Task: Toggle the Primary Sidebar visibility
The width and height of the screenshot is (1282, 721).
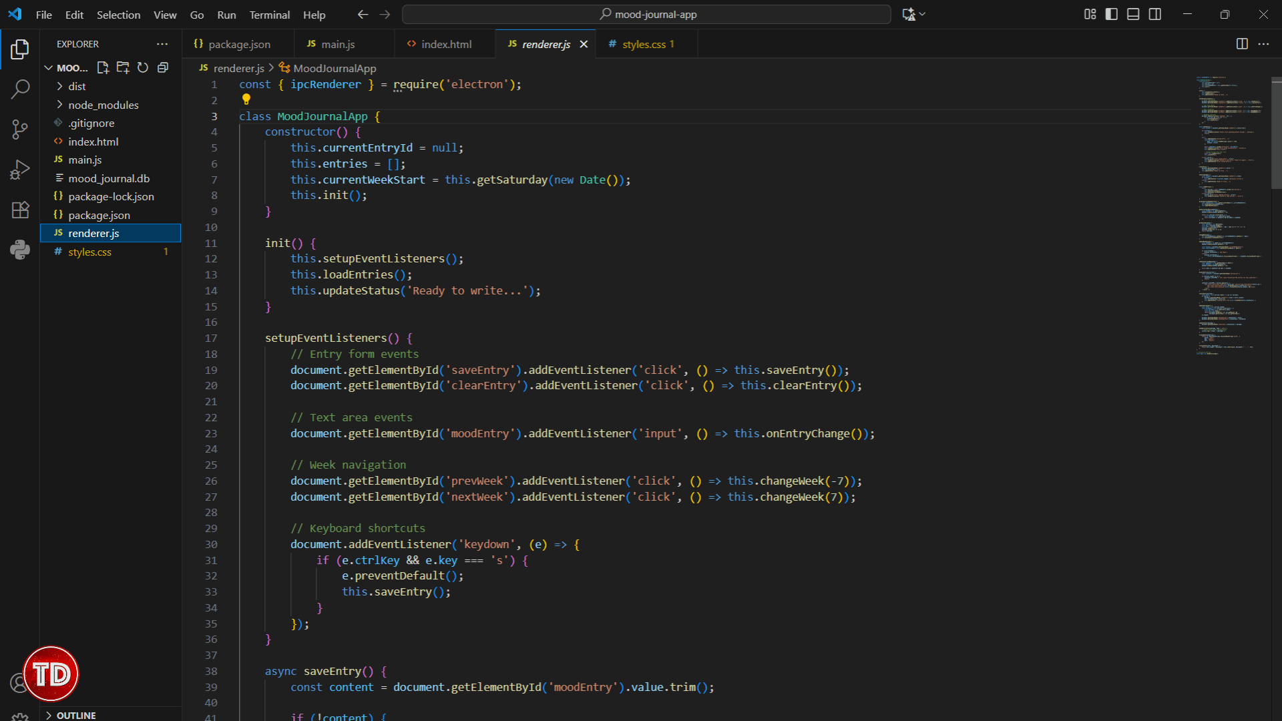Action: 1111,14
